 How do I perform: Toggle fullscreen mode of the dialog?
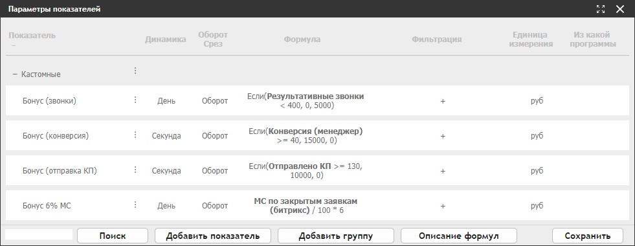601,9
